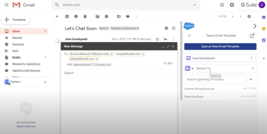The width and height of the screenshot is (267, 134).
Task: Click the Subject field in New Message
Action: (117, 73)
